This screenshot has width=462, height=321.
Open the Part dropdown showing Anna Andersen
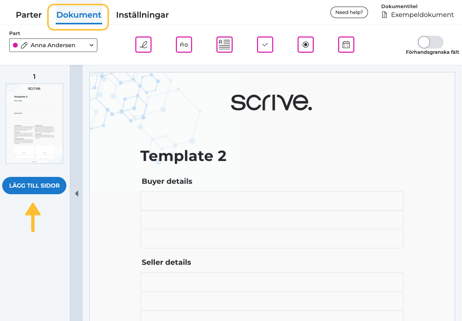[53, 45]
